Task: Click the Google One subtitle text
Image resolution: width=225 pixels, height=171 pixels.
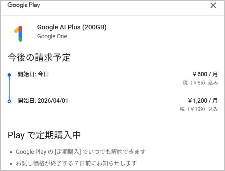Action: 52,36
